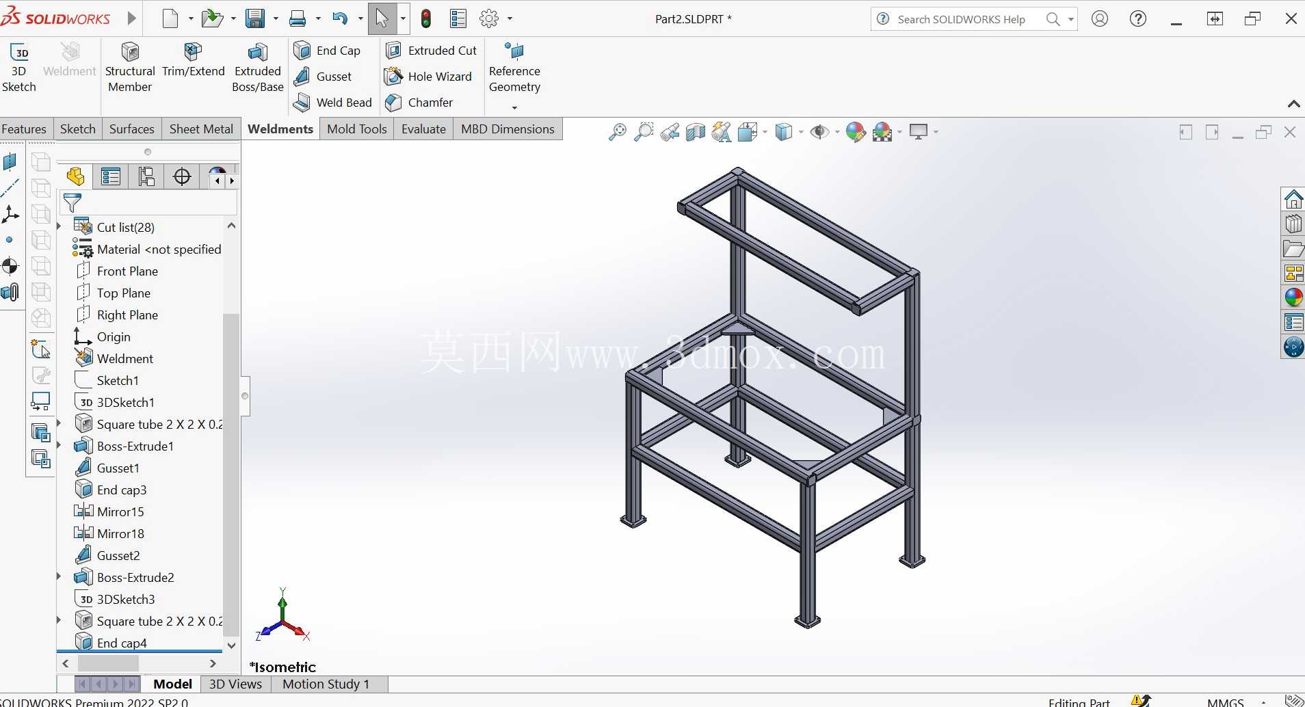Open the Sheet Metal tab

point(201,129)
